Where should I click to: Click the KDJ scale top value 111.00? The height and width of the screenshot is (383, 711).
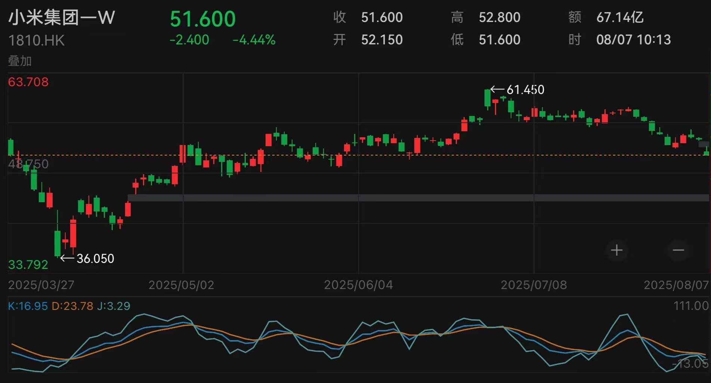click(x=691, y=306)
